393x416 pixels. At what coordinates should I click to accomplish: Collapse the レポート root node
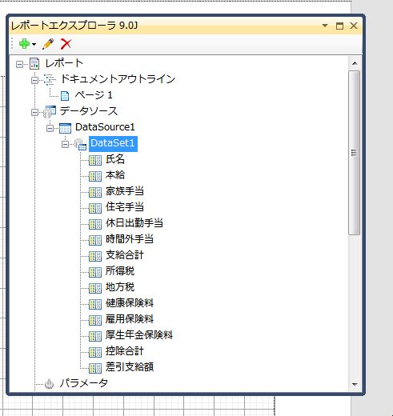point(19,64)
